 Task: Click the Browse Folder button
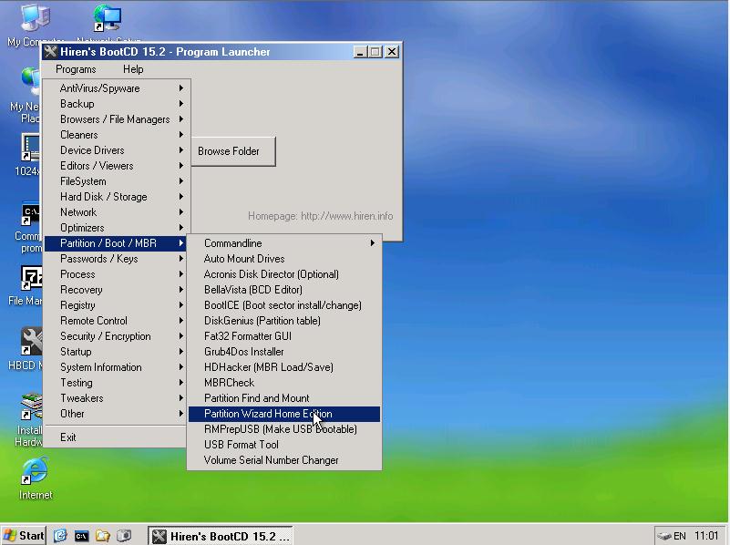pos(232,151)
